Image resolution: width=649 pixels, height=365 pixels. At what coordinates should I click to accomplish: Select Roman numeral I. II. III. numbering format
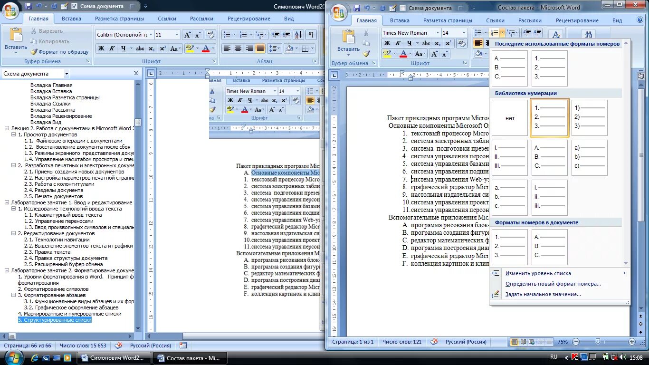coord(510,158)
